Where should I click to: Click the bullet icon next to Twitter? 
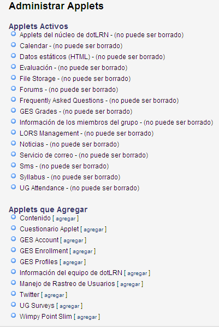13,294
